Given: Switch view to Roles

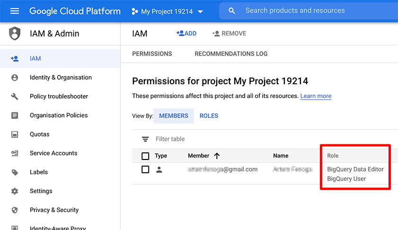Looking at the screenshot, I should click(209, 116).
